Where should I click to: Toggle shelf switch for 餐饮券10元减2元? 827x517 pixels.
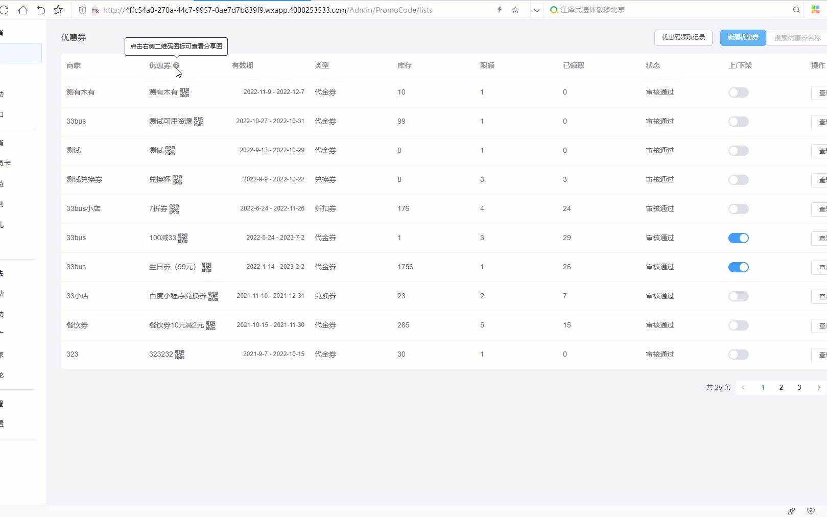pyautogui.click(x=738, y=325)
